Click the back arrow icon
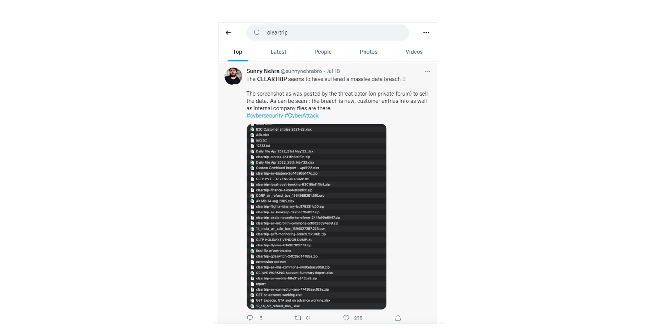This screenshot has width=652, height=336. (x=228, y=33)
